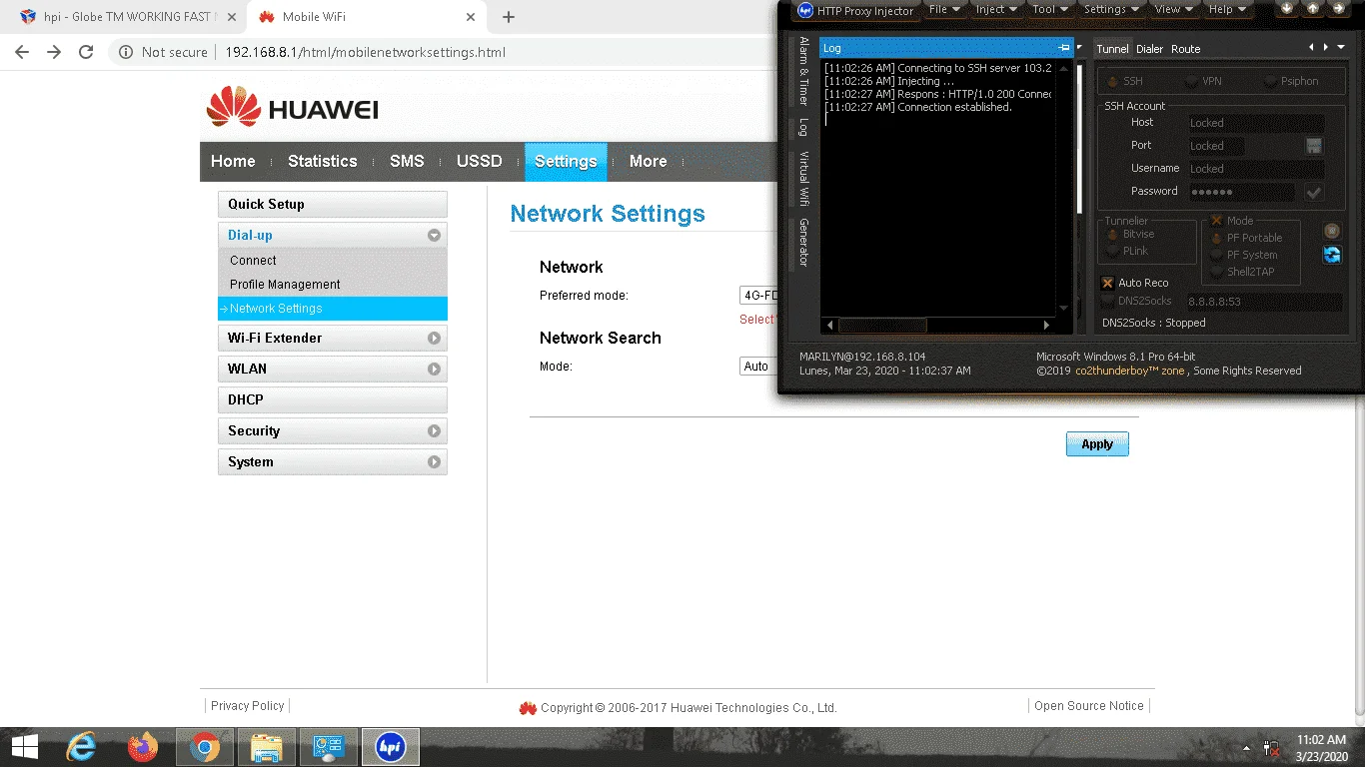
Task: Open File Explorer from the taskbar
Action: coord(267,747)
